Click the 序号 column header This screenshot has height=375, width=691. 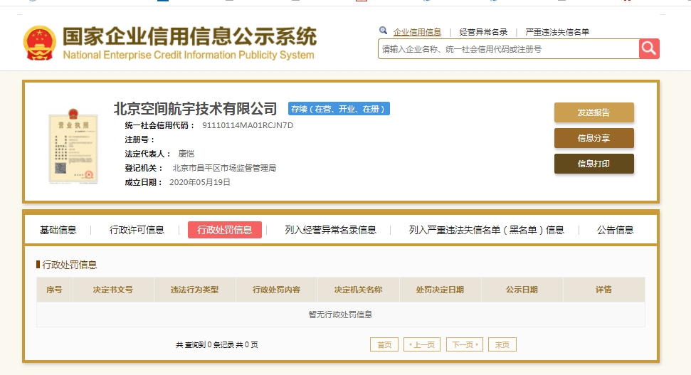coord(54,290)
